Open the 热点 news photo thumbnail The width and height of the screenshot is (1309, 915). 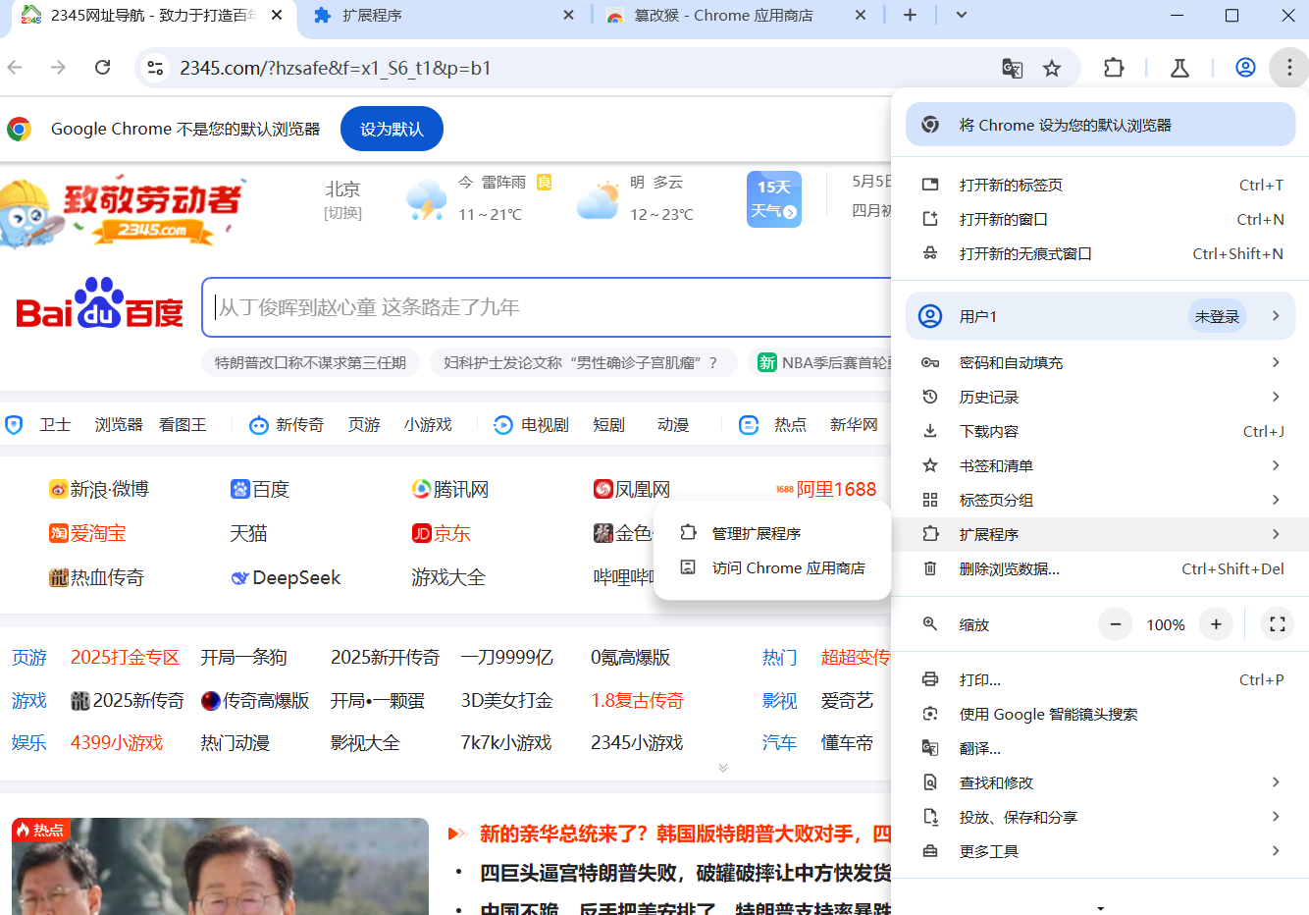click(220, 866)
